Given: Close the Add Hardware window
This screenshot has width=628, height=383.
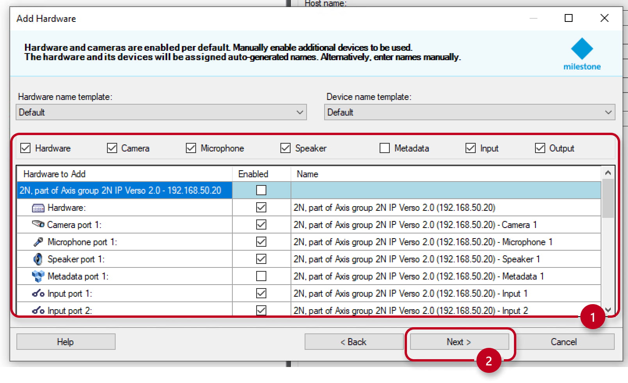Looking at the screenshot, I should 604,18.
